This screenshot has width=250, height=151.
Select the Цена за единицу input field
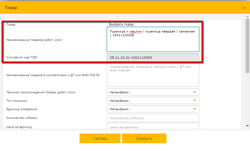(153, 127)
